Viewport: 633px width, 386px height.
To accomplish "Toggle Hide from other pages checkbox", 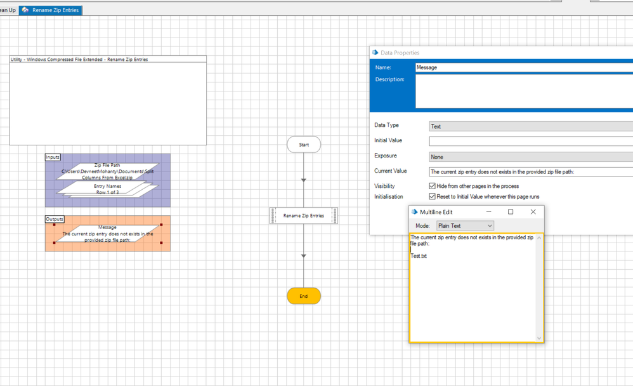I will click(x=432, y=186).
